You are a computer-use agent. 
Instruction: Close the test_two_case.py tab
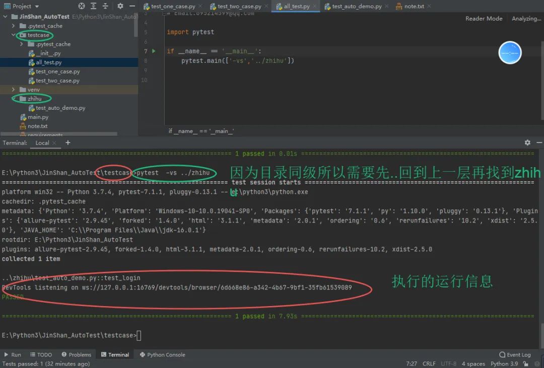click(266, 6)
